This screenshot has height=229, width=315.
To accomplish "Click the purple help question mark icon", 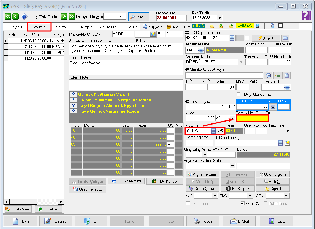I will pos(307,15).
